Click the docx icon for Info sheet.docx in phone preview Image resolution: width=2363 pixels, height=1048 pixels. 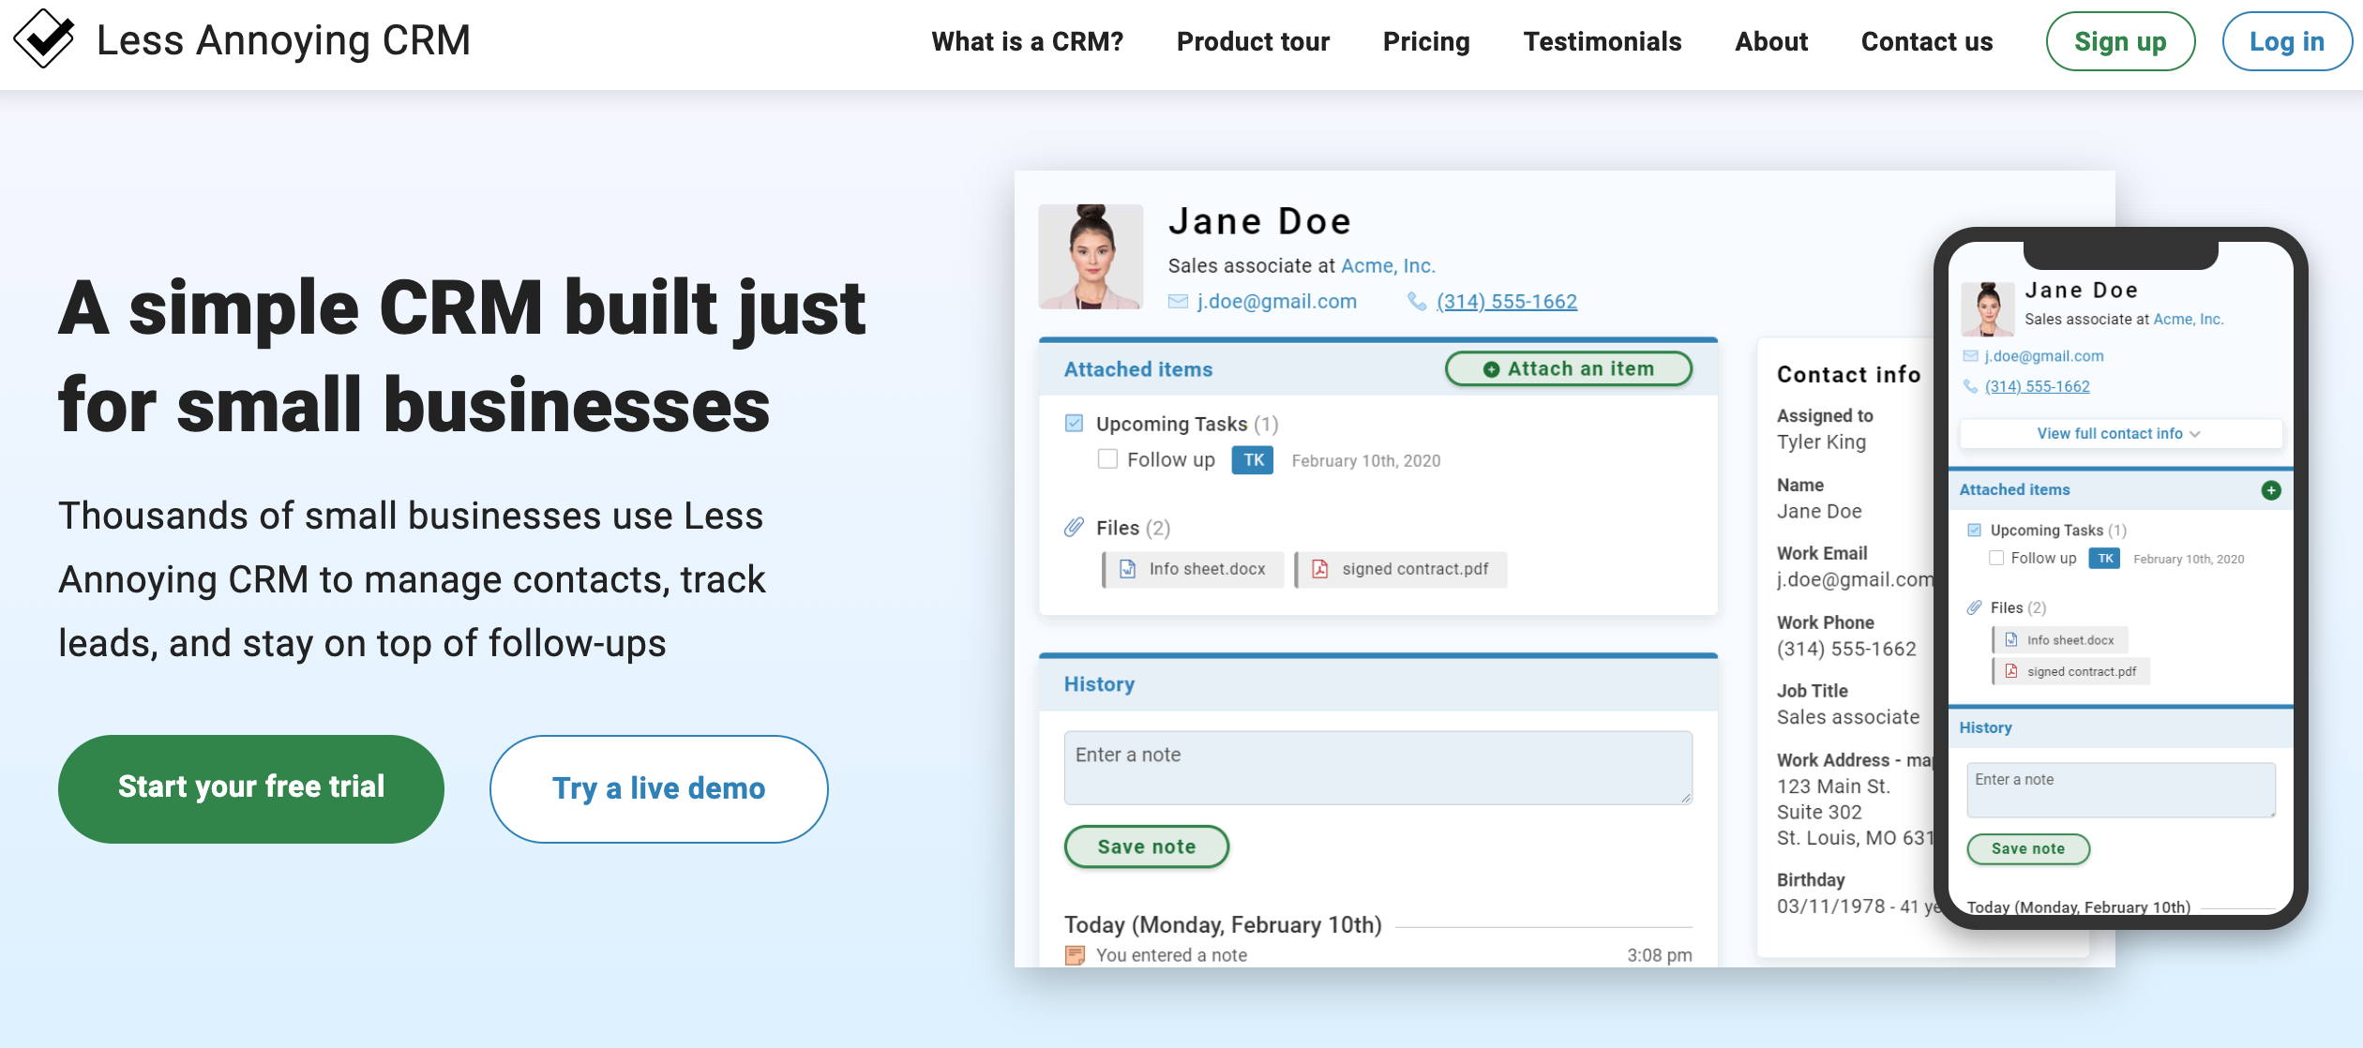pyautogui.click(x=2011, y=640)
